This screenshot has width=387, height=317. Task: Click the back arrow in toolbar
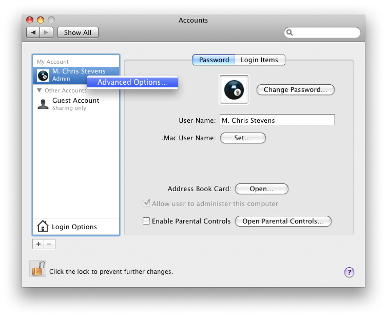coord(33,32)
